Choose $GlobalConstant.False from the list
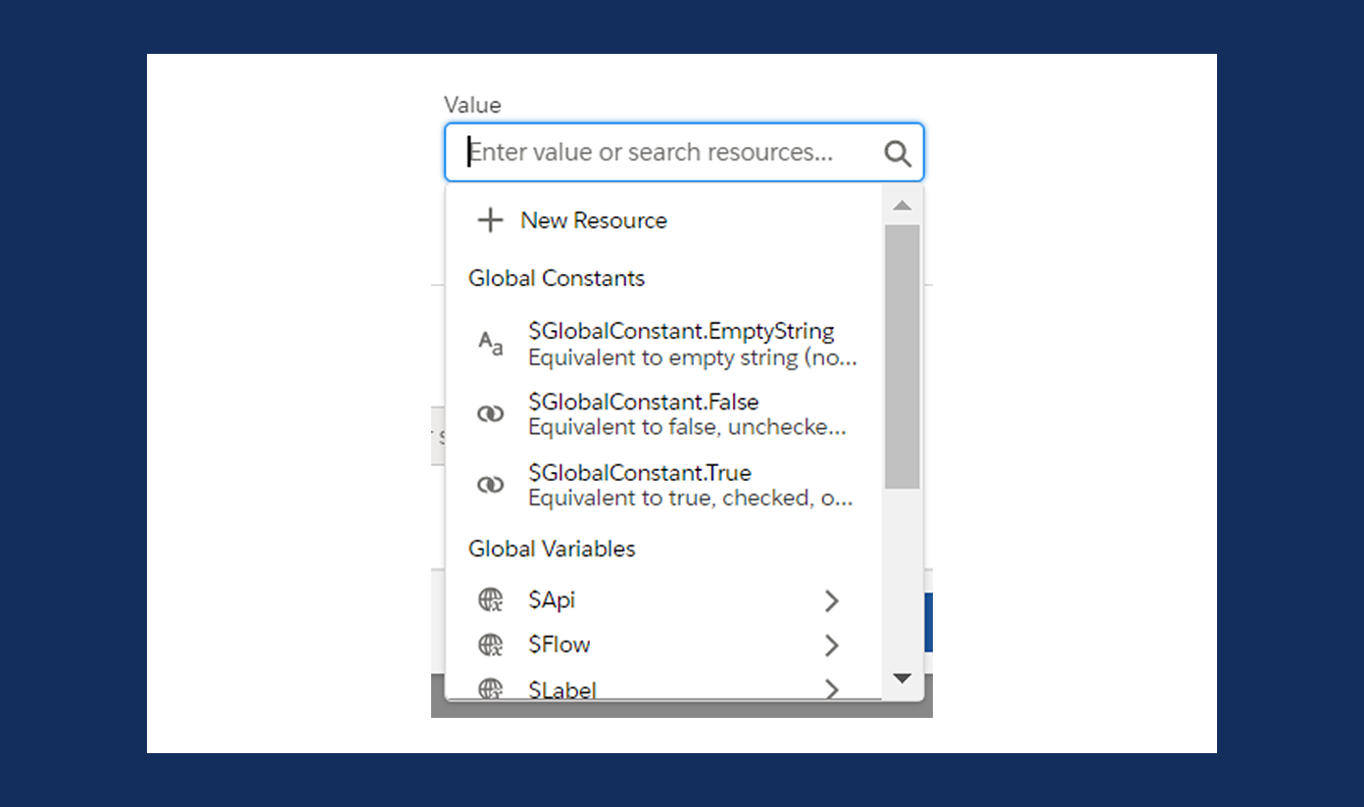The image size is (1364, 807). pyautogui.click(x=663, y=414)
